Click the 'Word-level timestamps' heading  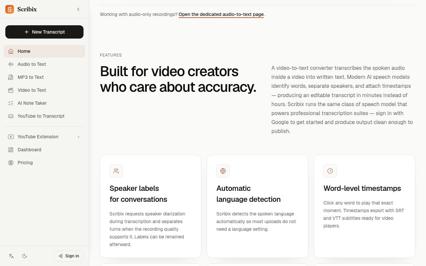click(x=362, y=188)
